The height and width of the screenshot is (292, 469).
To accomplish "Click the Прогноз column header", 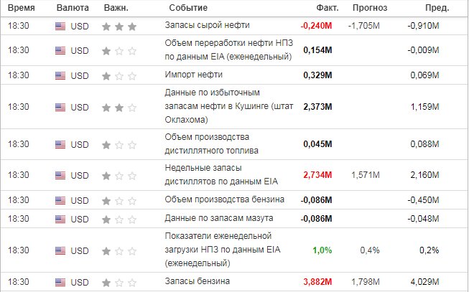I will point(370,8).
